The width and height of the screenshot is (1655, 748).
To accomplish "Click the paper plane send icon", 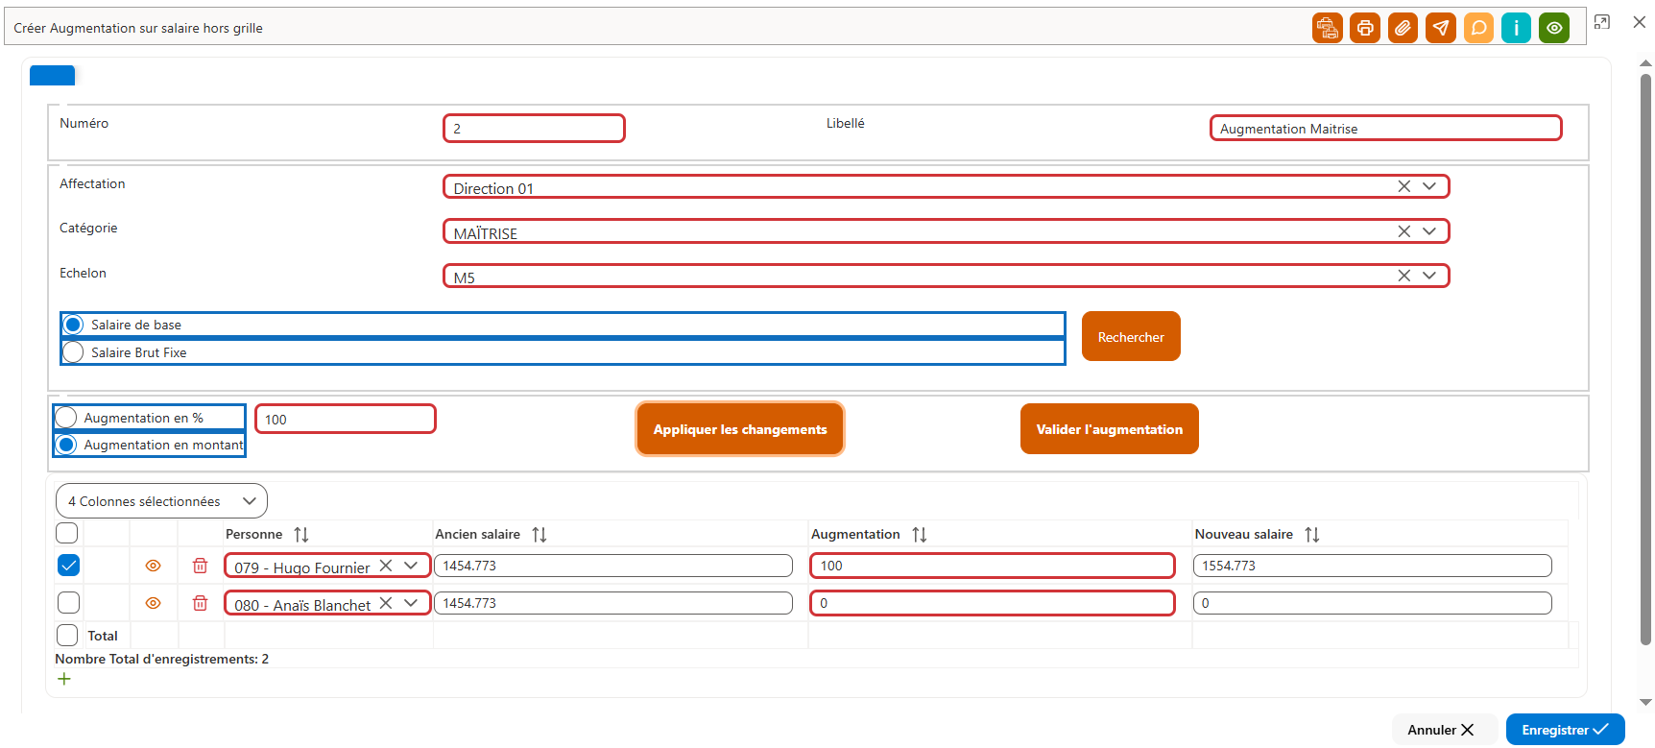I will tap(1441, 28).
